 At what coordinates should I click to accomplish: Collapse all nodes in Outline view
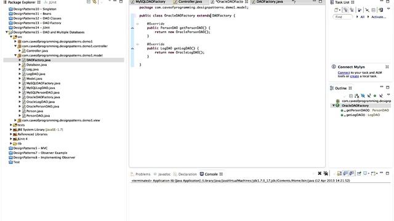click(351, 96)
